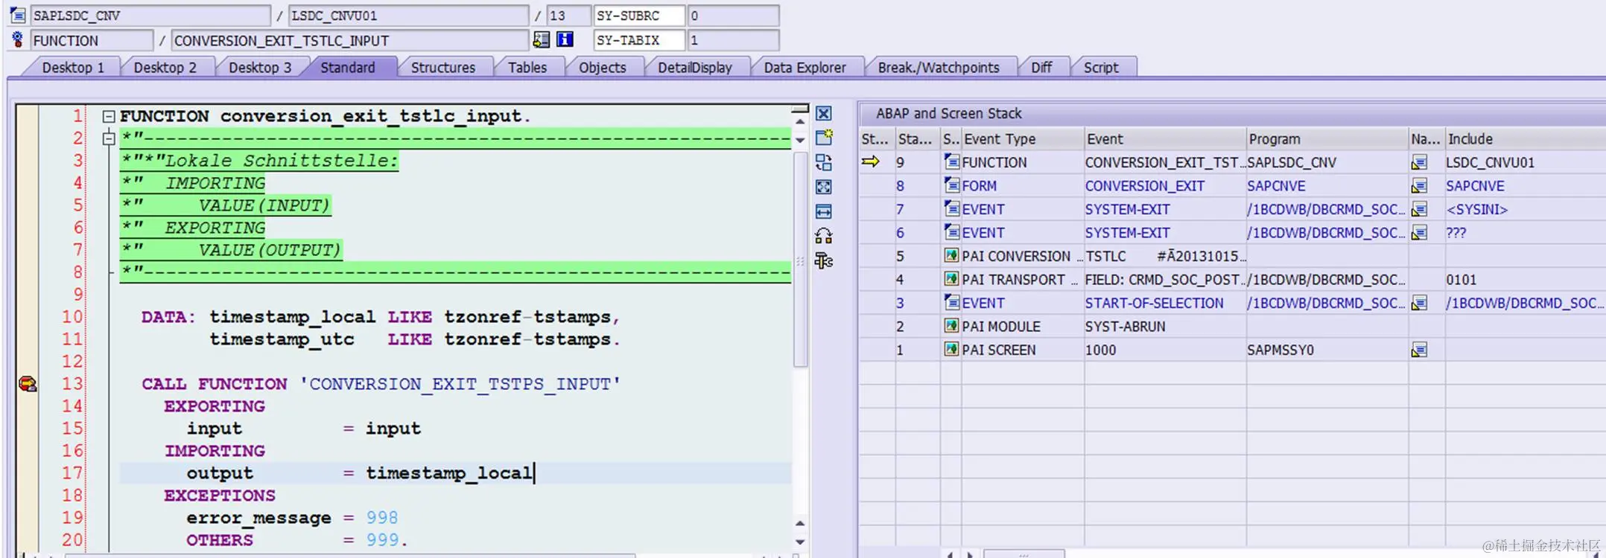
Task: Click the SY-TABIX variable field
Action: tap(638, 40)
